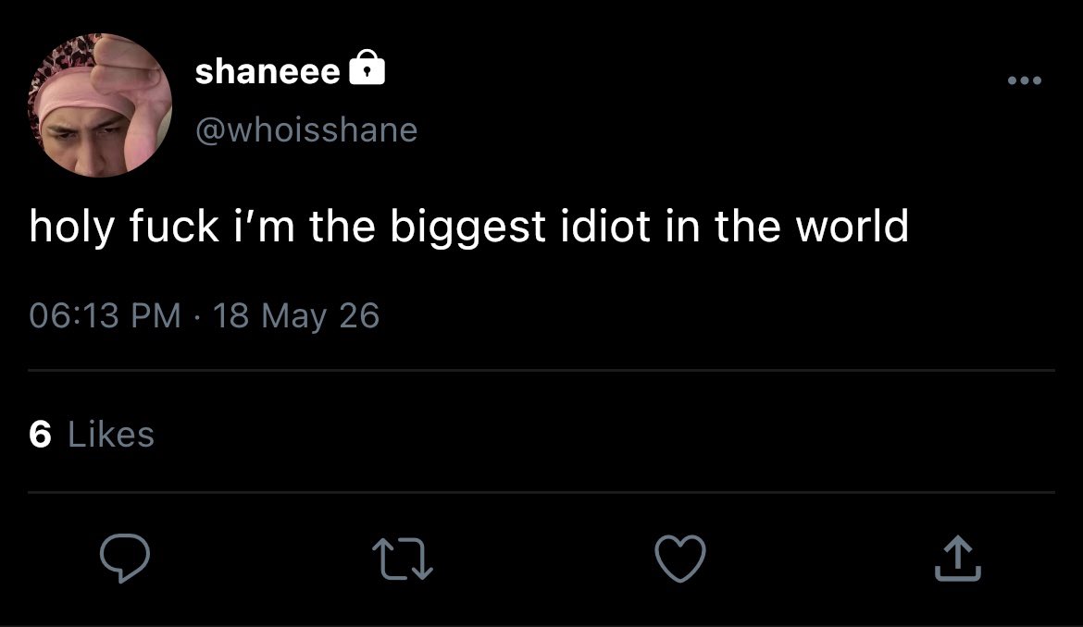This screenshot has width=1083, height=627.
Task: Click the 'PM' in the timestamp
Action: click(156, 316)
